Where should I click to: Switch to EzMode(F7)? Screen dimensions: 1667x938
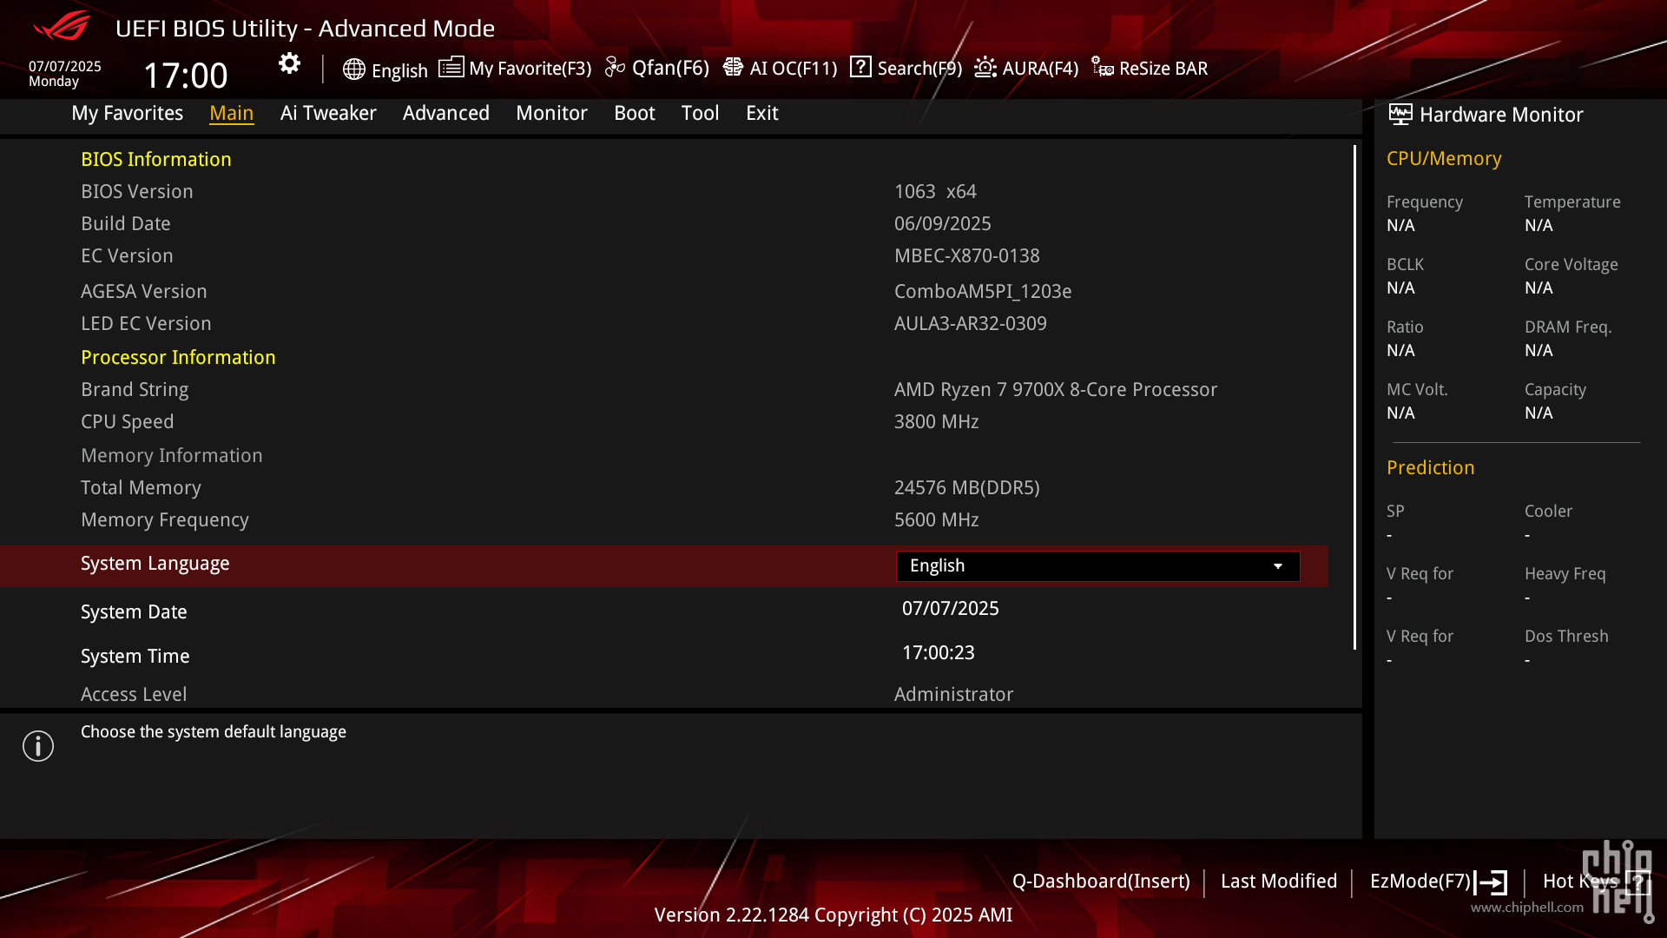point(1438,882)
